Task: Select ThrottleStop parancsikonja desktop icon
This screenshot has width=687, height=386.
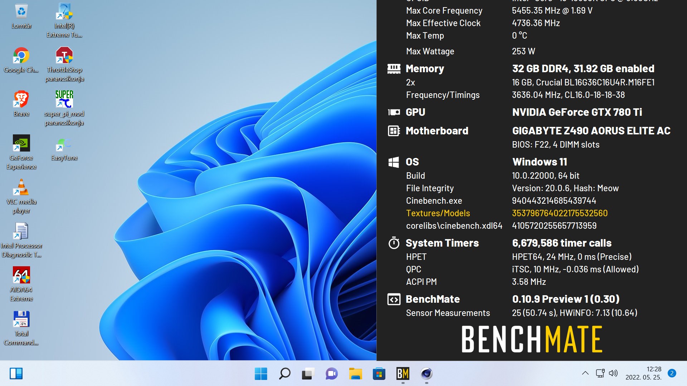Action: point(64,64)
